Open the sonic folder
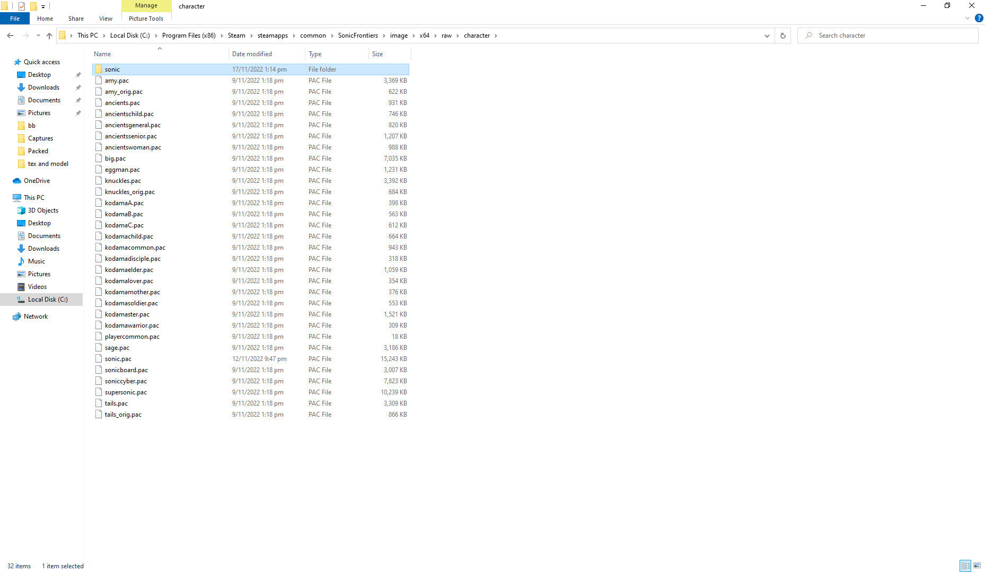This screenshot has height=572, width=985. coord(112,69)
